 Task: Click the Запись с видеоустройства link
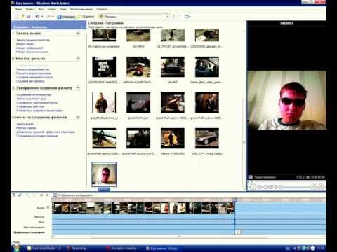coord(33,40)
